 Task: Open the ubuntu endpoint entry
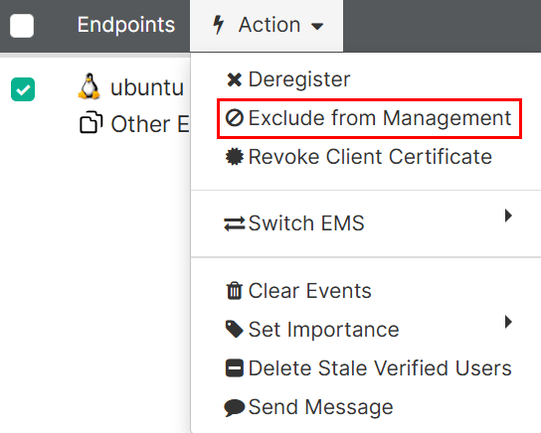[x=147, y=87]
